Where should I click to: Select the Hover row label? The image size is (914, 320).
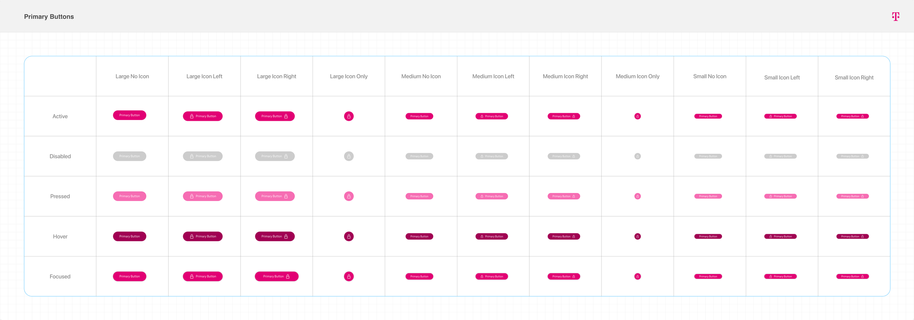pos(60,236)
